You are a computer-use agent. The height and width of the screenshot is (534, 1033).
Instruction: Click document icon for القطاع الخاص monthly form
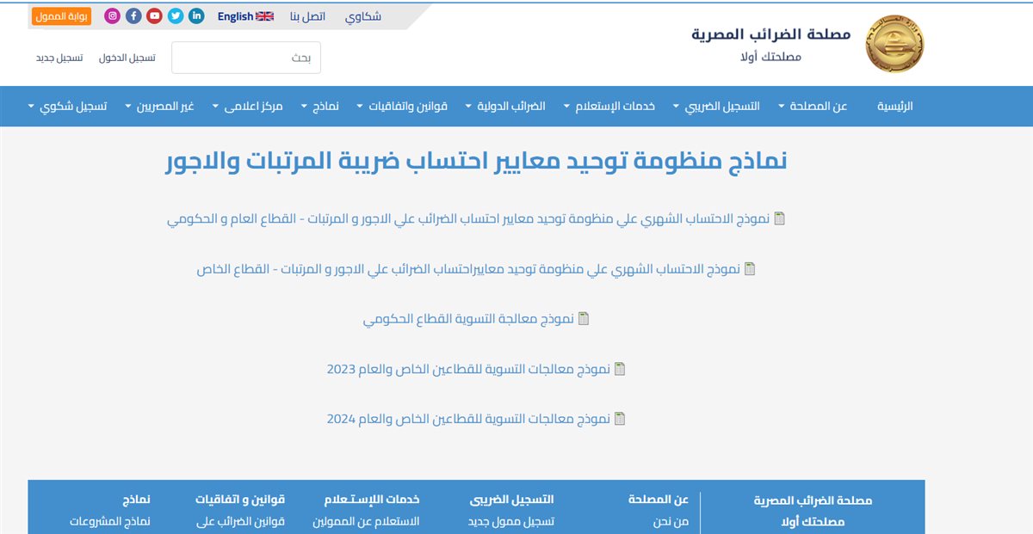click(750, 268)
